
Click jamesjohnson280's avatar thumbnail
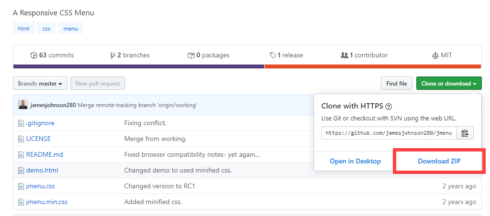(x=23, y=105)
